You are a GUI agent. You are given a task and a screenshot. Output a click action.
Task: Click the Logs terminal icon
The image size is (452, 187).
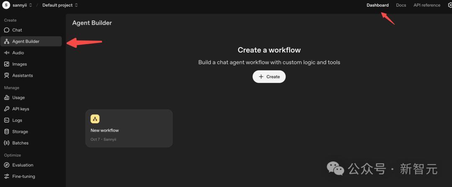7,120
